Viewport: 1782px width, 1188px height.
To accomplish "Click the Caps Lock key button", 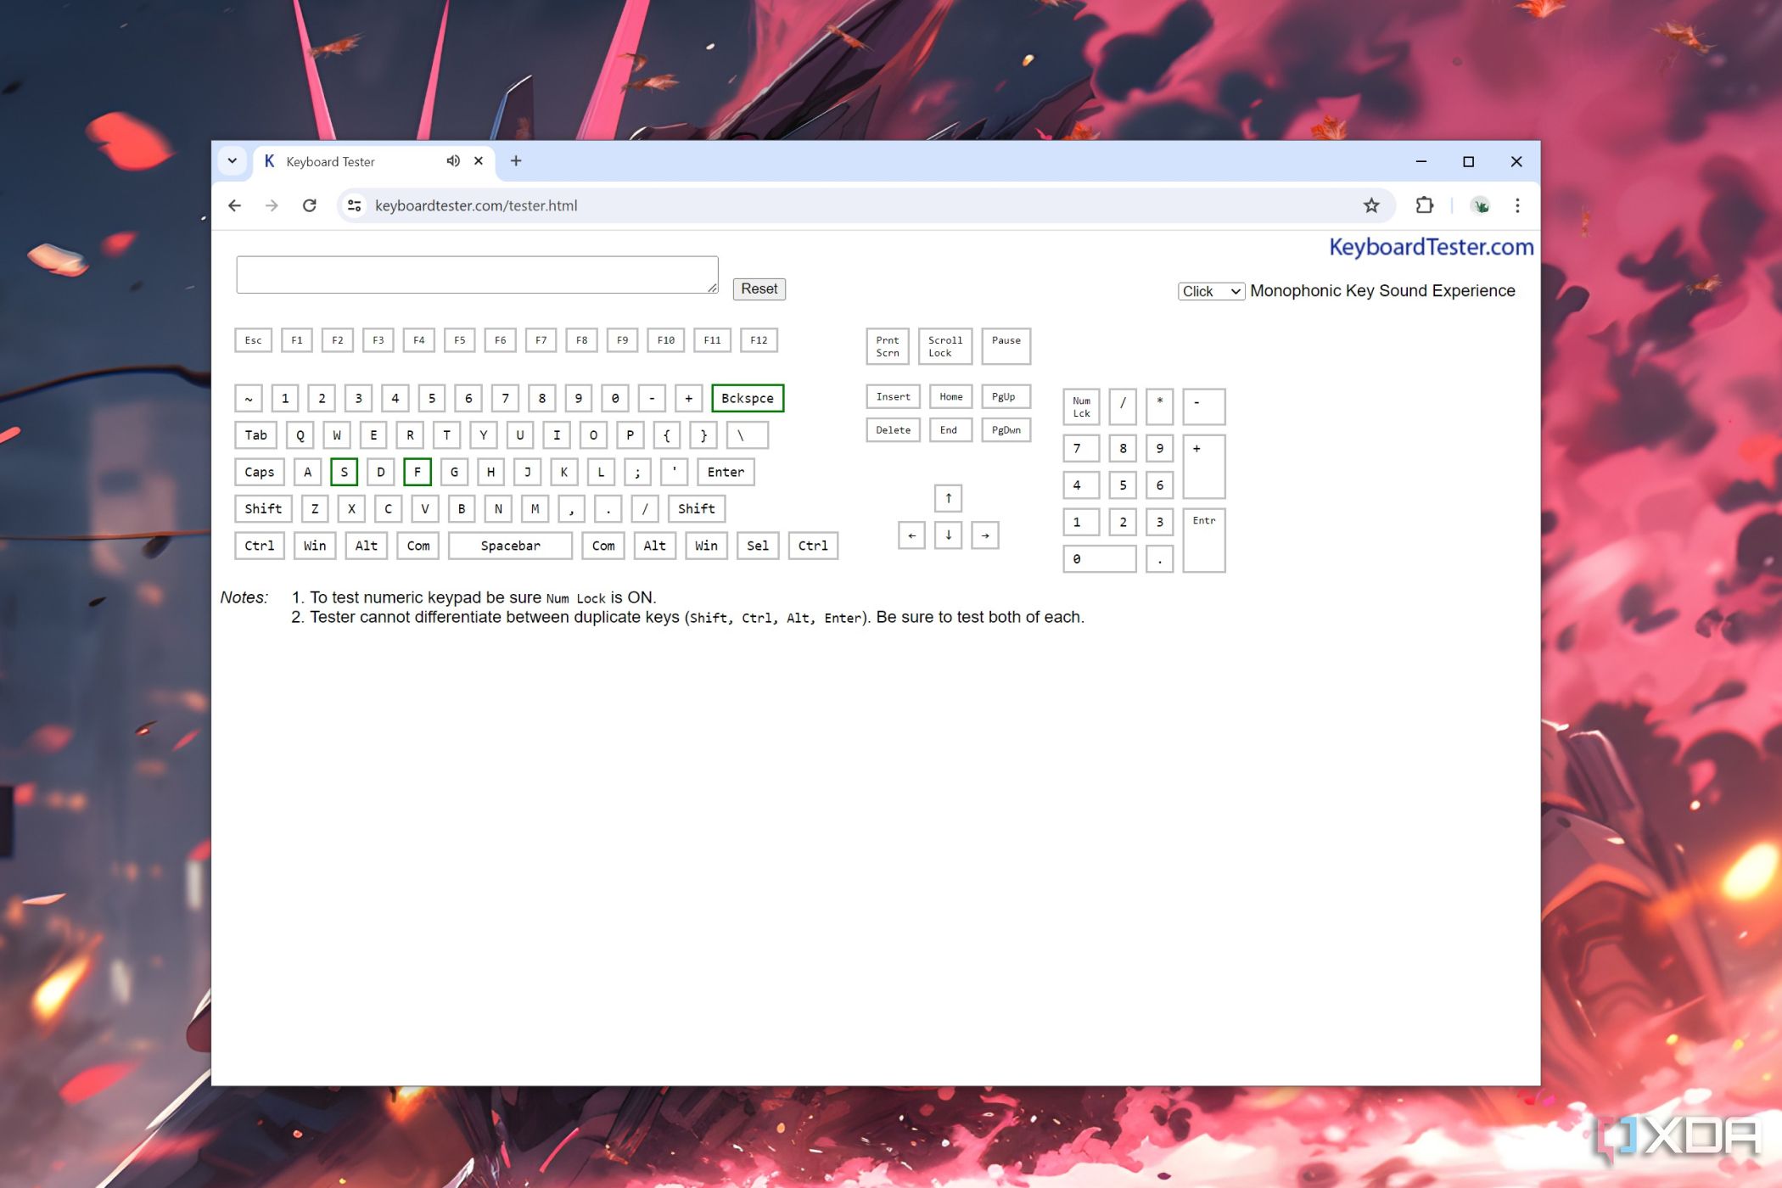I will pos(259,471).
